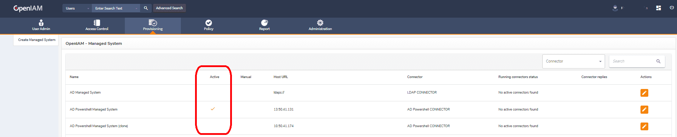Edit the AD Powershell Managed System (clone) entry
This screenshot has width=677, height=137.
[644, 126]
